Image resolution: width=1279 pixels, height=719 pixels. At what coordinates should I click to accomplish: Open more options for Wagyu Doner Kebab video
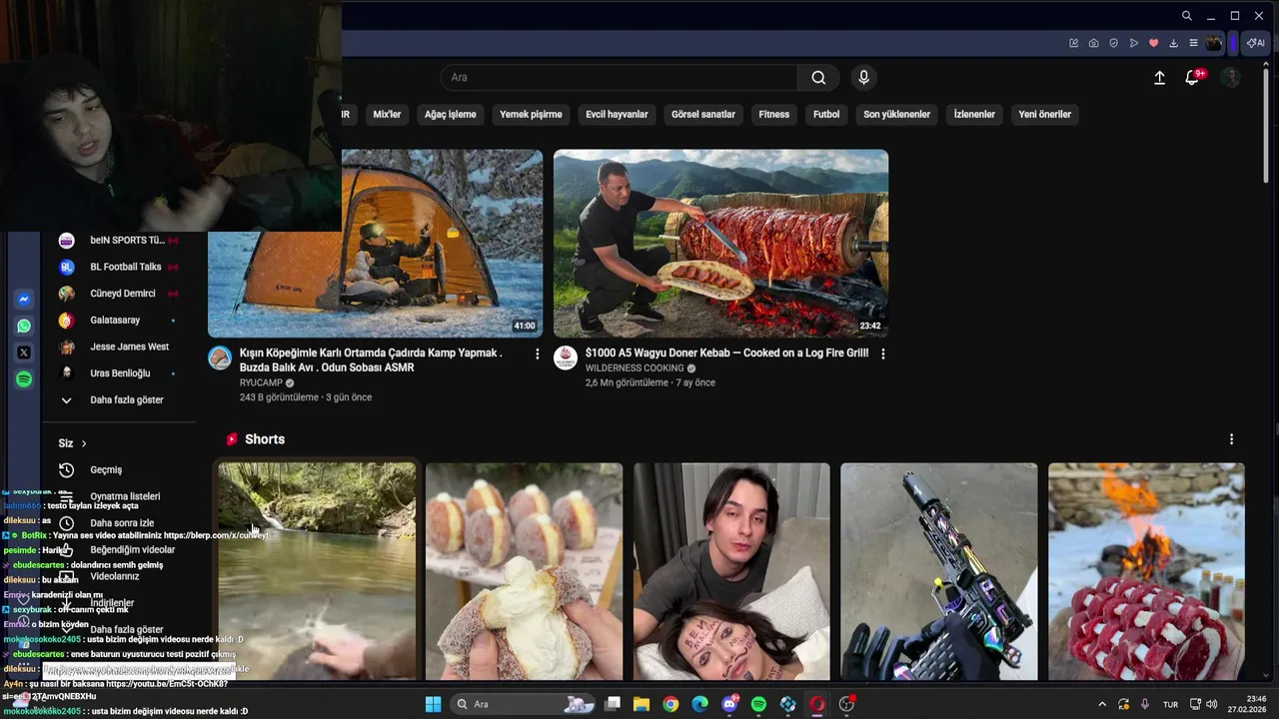[x=882, y=354]
